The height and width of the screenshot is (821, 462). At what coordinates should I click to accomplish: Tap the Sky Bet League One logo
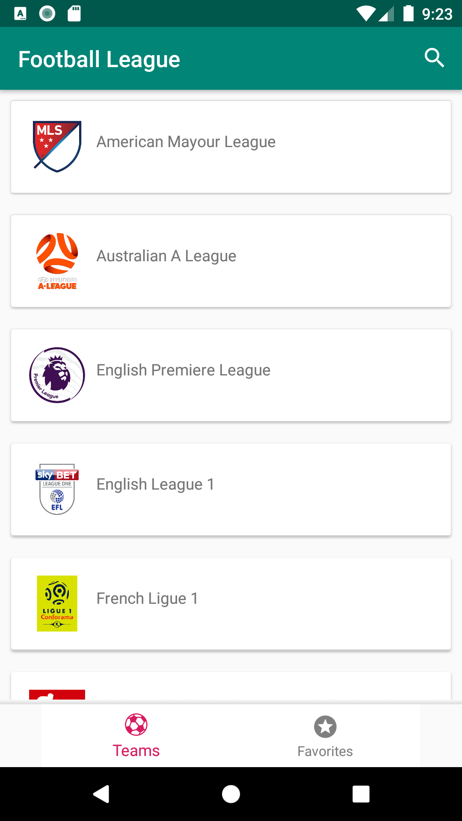[x=57, y=489]
